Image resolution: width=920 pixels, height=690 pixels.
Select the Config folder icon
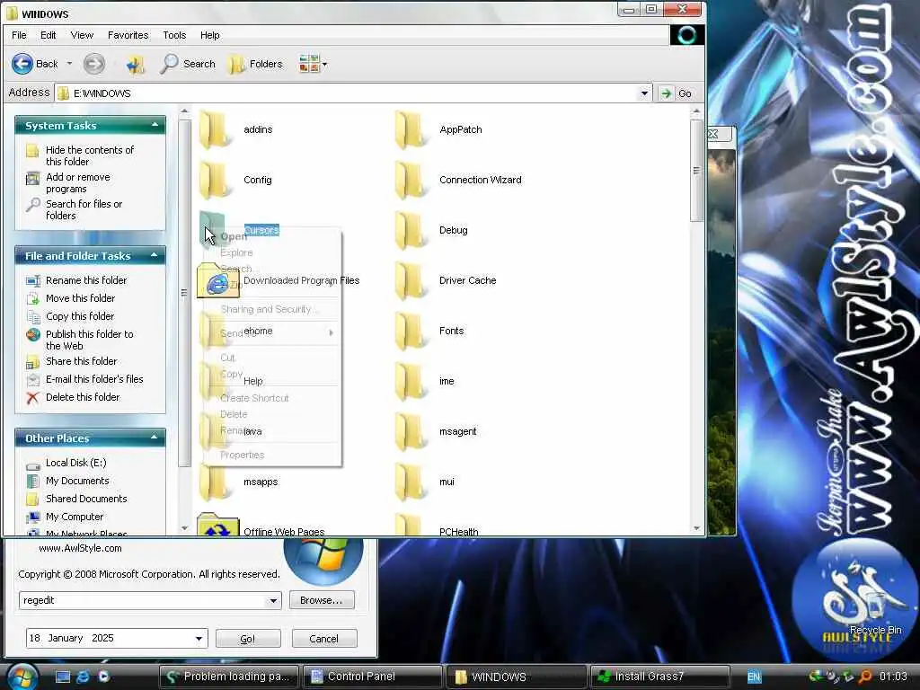(x=215, y=180)
